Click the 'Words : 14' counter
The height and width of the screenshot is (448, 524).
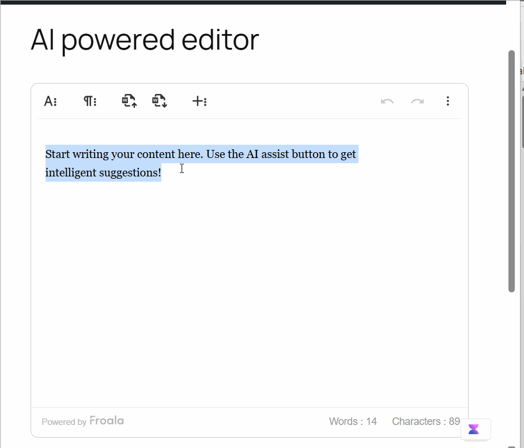[x=353, y=421]
